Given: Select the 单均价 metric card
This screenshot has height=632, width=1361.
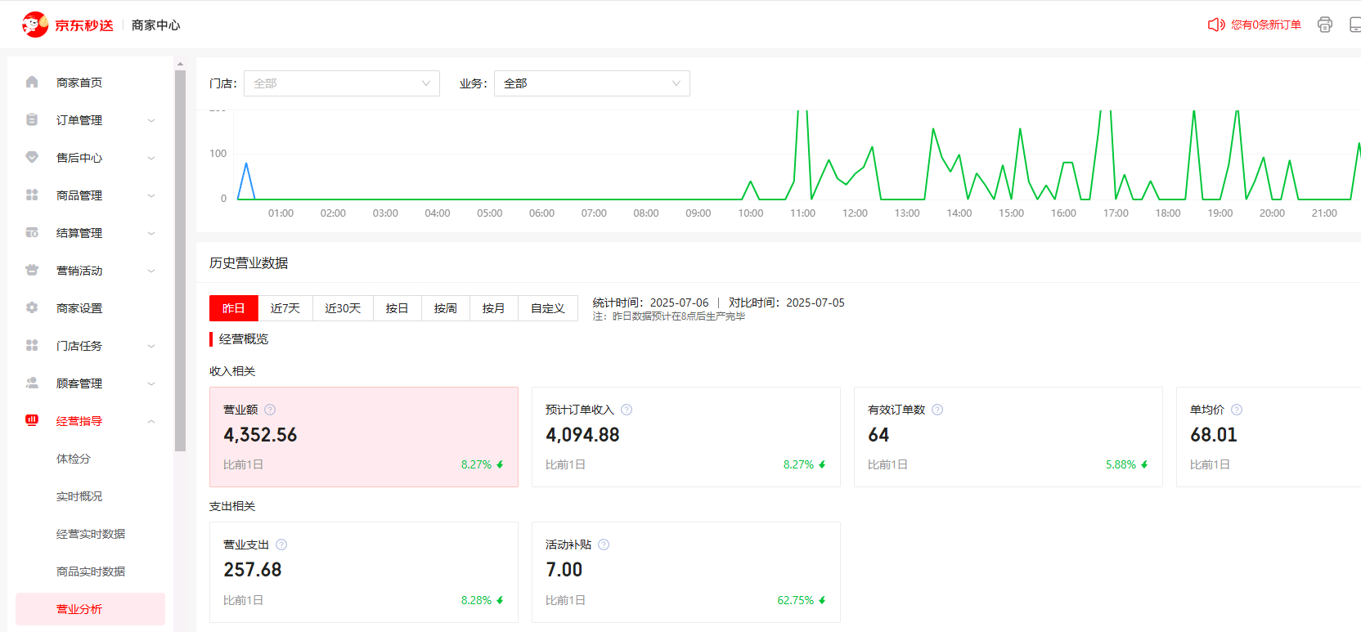Looking at the screenshot, I should (x=1269, y=437).
